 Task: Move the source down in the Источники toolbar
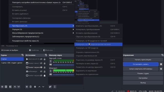coord(43,87)
